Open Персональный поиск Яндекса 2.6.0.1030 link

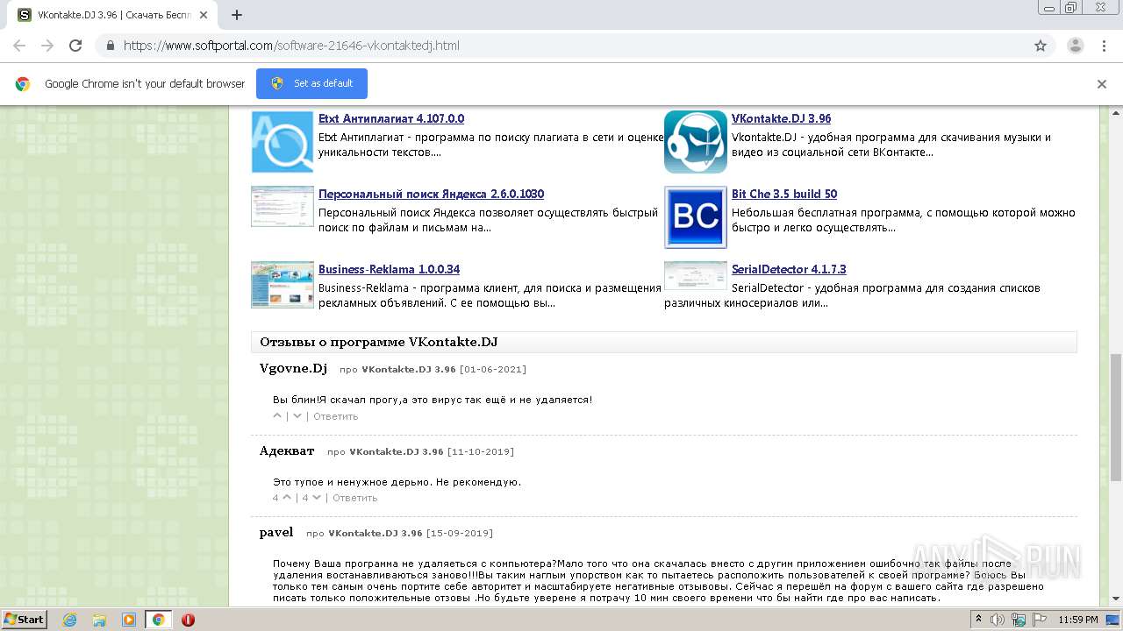pos(431,194)
